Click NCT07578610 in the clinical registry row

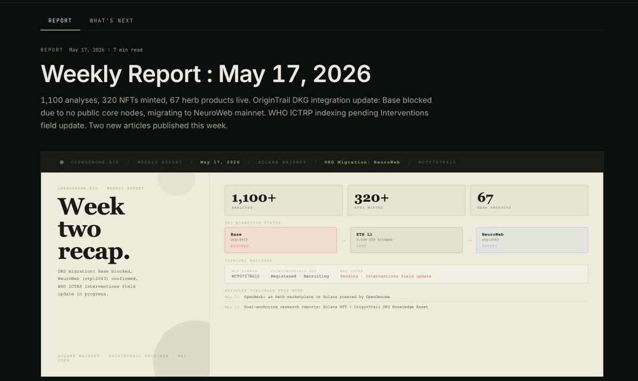tap(246, 276)
